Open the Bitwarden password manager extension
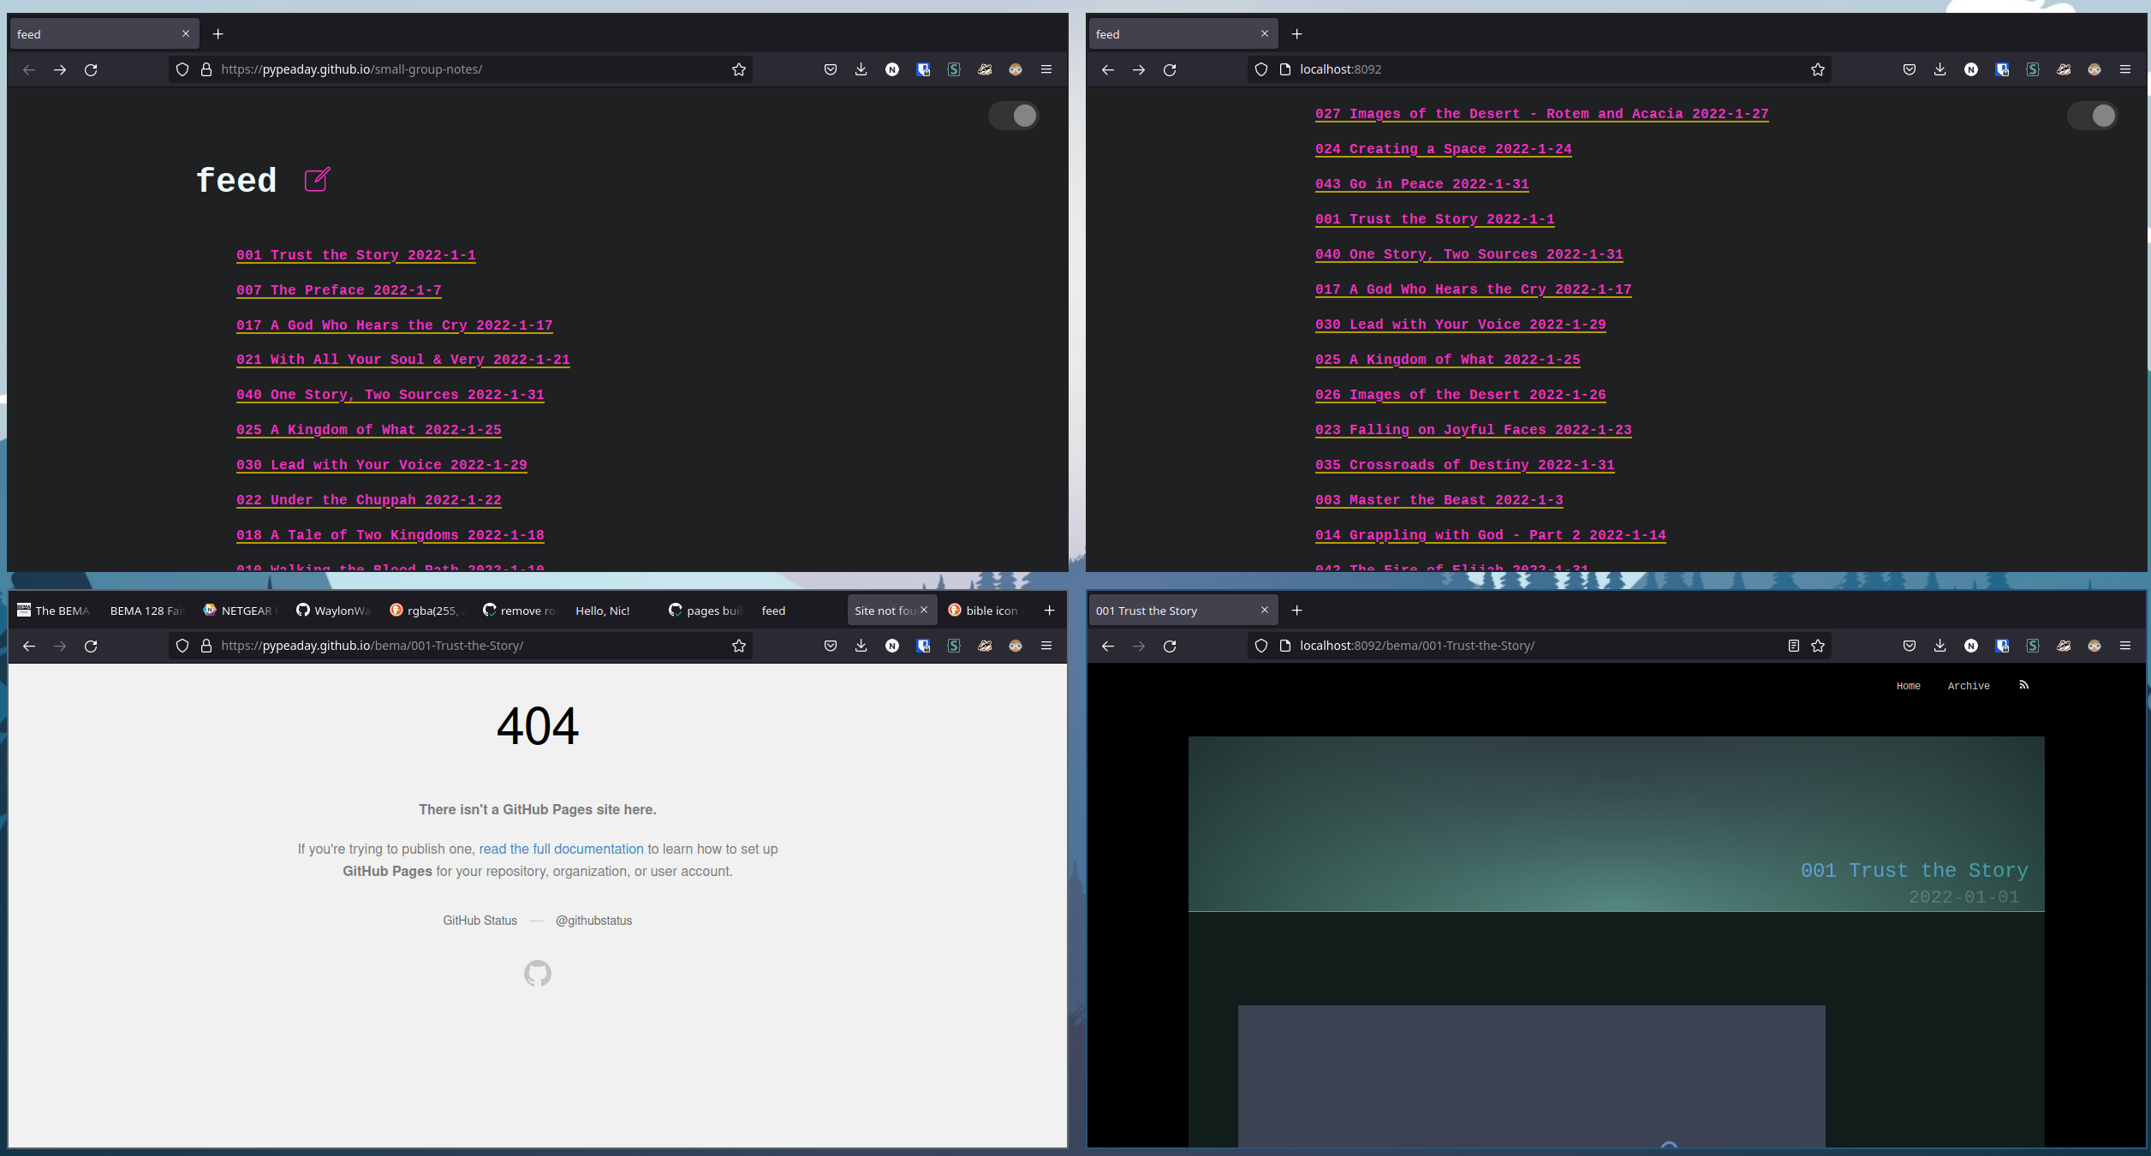2151x1156 pixels. click(x=922, y=69)
